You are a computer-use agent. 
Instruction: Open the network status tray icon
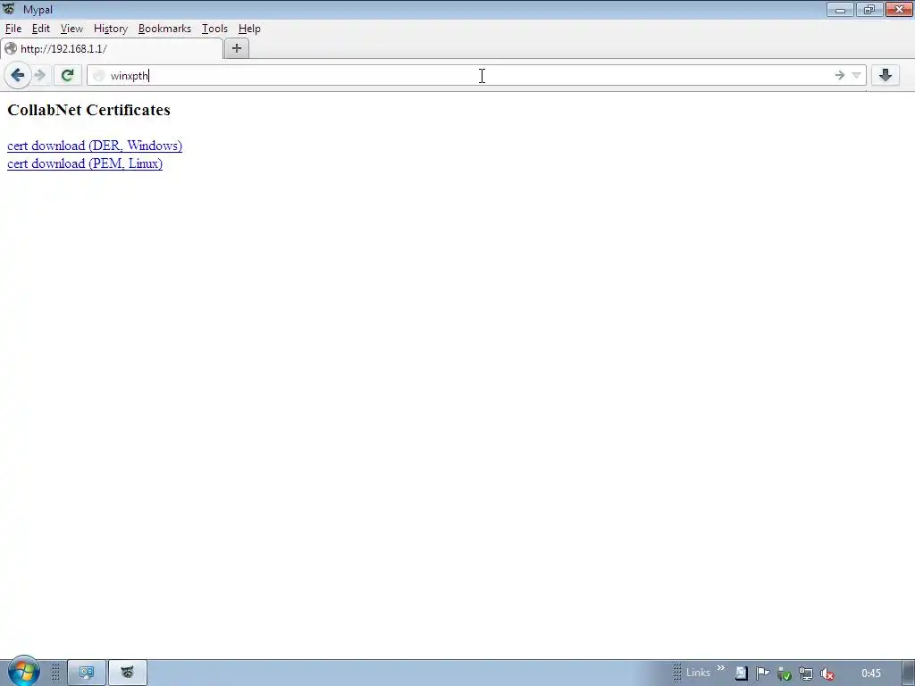click(805, 674)
